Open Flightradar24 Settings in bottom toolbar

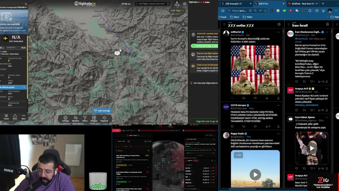pyautogui.click(x=65, y=119)
